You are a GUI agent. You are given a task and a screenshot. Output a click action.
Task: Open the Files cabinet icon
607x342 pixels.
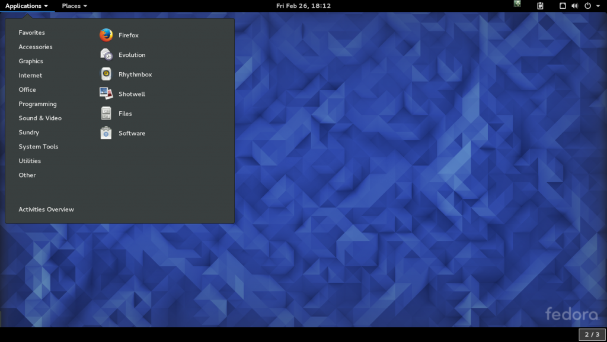(x=106, y=113)
